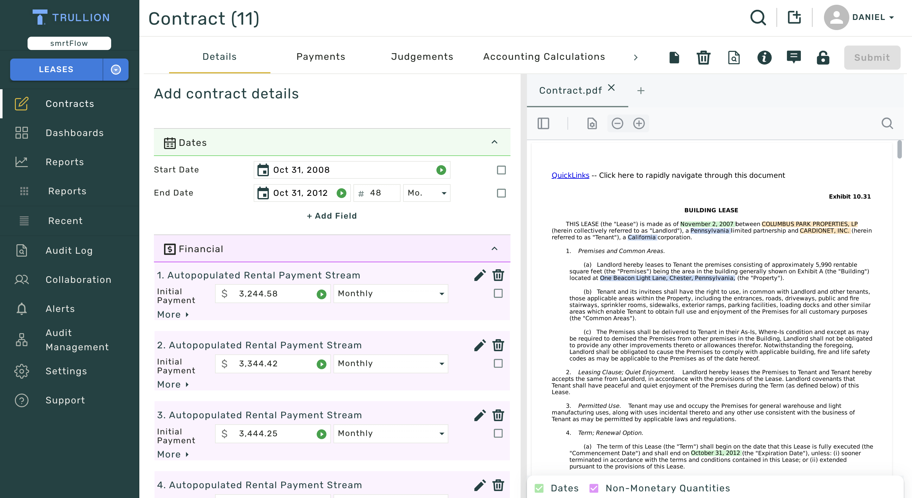
Task: Check the Start Date checkbox
Action: pyautogui.click(x=500, y=170)
